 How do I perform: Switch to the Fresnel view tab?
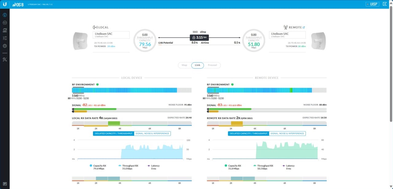coord(212,65)
